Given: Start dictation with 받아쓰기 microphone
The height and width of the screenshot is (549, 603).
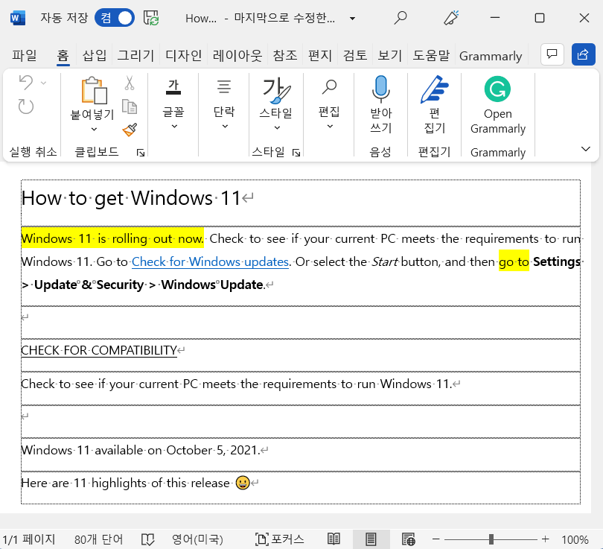Looking at the screenshot, I should point(380,104).
